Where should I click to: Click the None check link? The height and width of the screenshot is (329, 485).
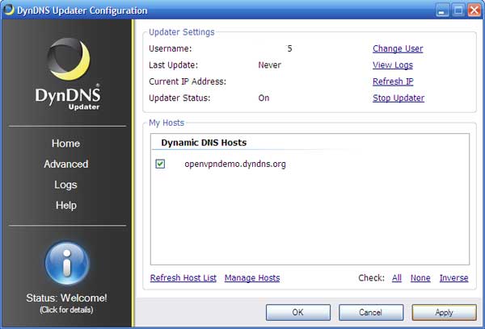(x=420, y=278)
